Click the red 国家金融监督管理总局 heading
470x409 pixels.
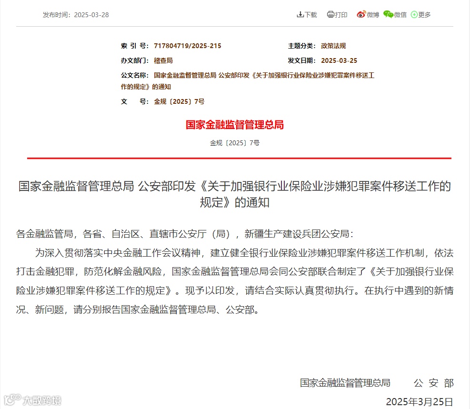pos(235,125)
